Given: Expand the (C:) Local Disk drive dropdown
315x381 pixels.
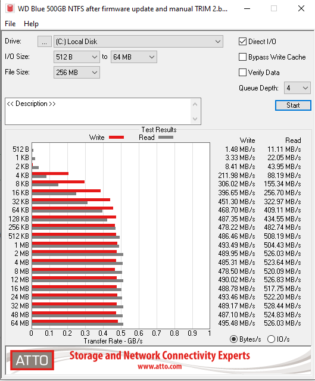Looking at the screenshot, I should 138,42.
